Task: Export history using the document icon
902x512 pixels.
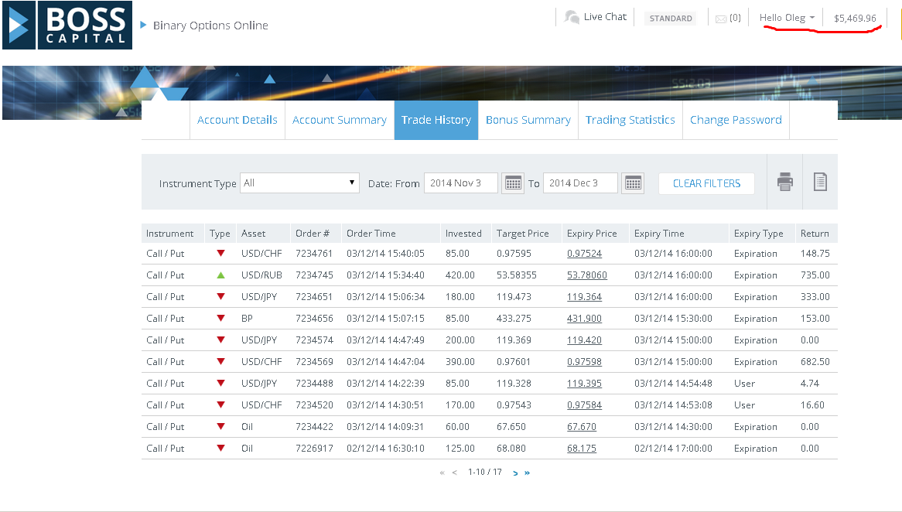Action: click(x=820, y=183)
